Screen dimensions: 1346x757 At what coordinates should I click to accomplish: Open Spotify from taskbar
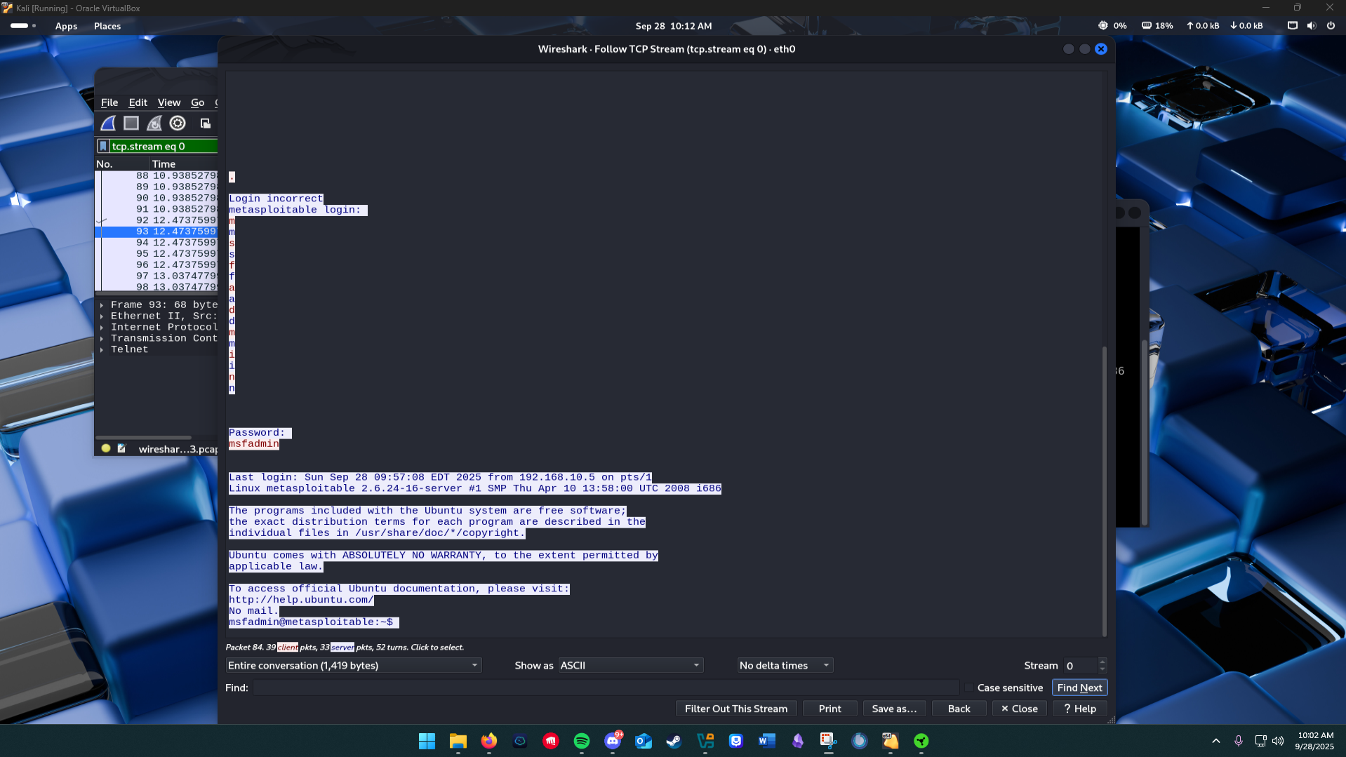[582, 741]
